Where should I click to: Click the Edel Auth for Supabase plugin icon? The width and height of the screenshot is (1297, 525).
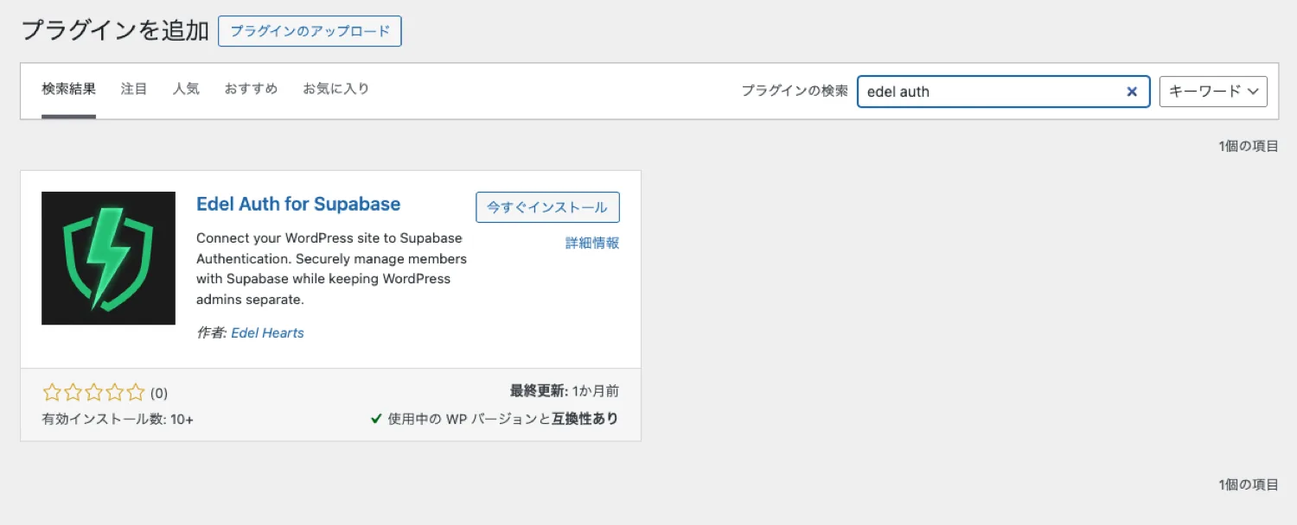pyautogui.click(x=107, y=257)
